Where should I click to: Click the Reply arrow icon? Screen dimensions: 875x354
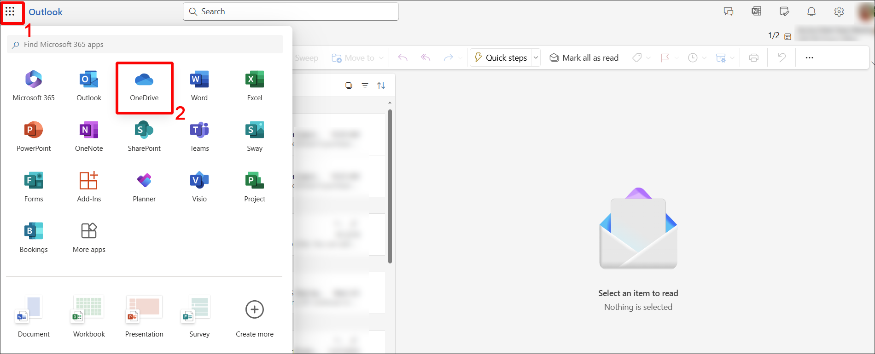(402, 57)
